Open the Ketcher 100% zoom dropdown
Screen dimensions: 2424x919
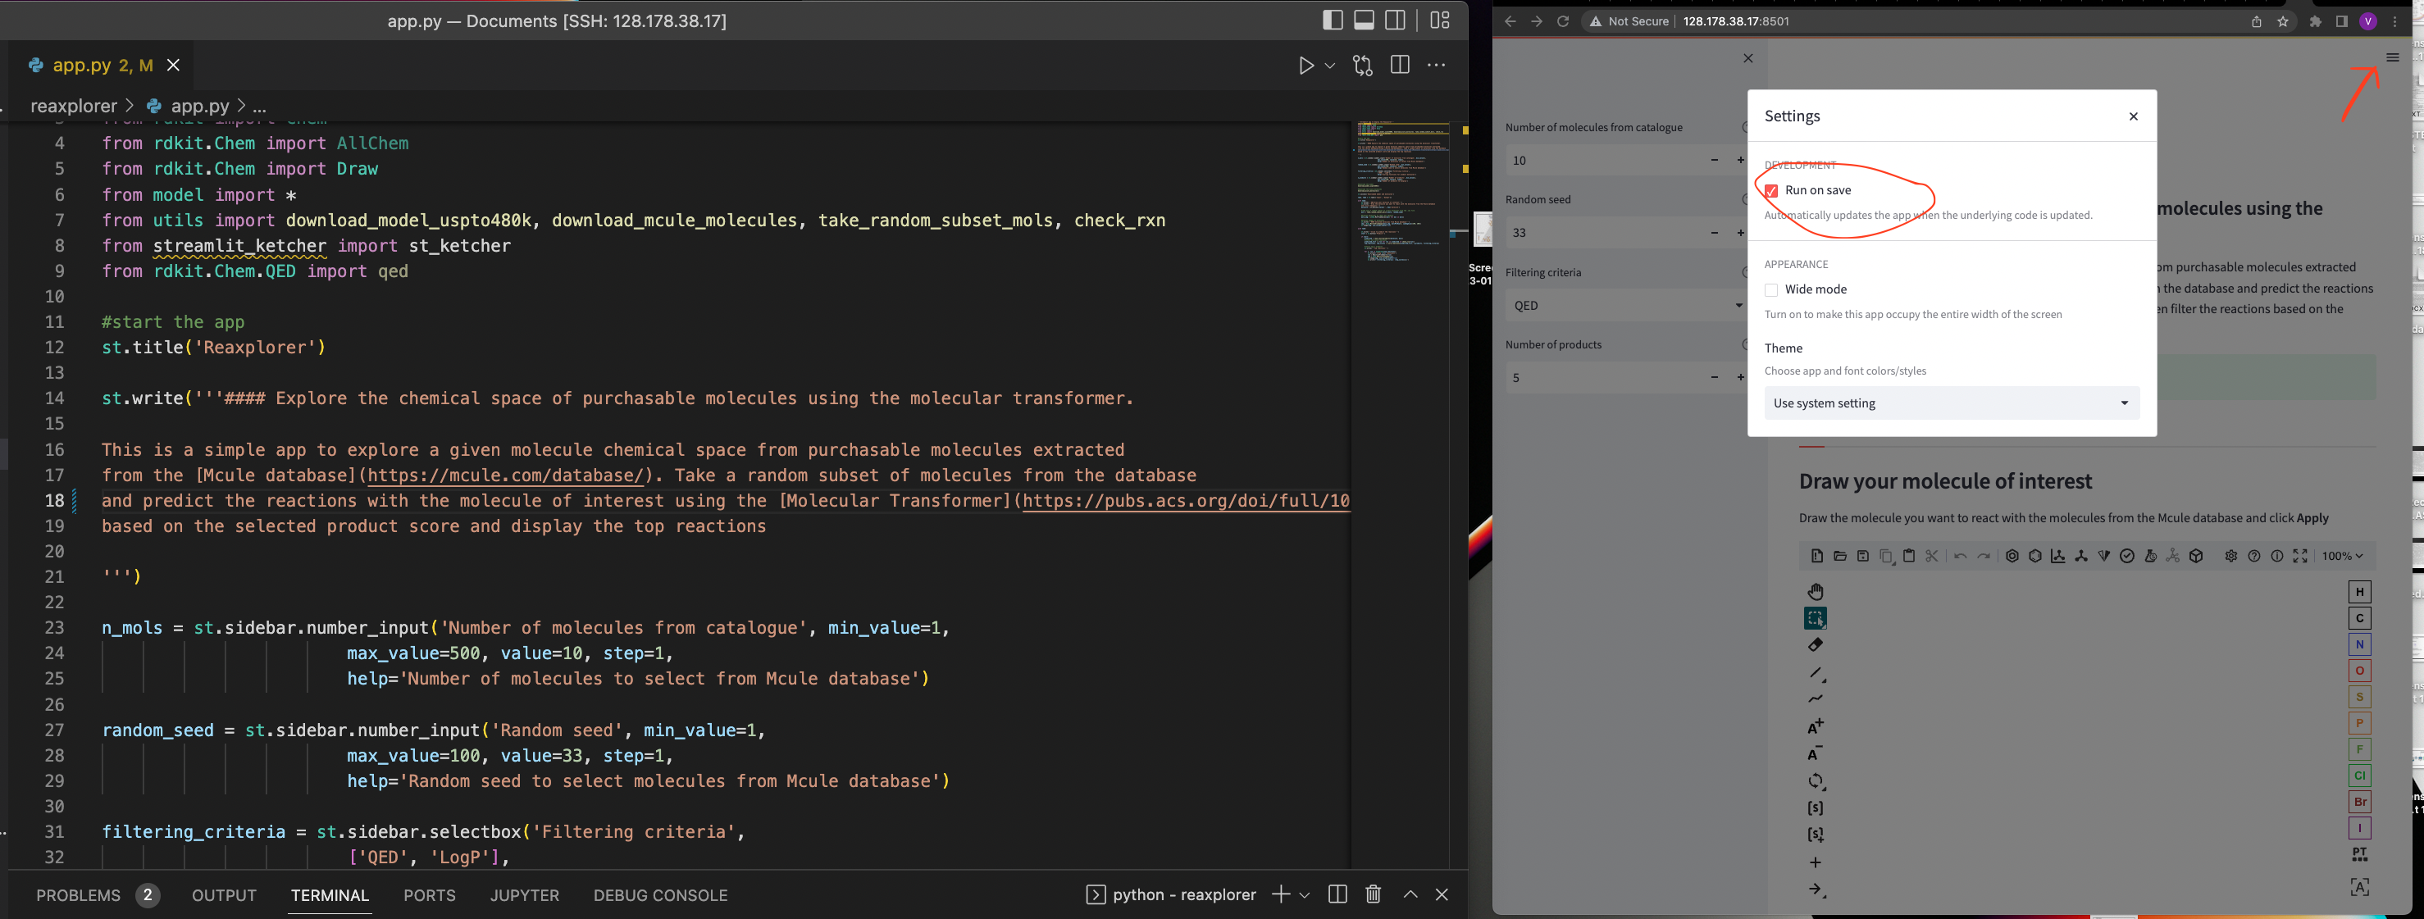click(2341, 556)
